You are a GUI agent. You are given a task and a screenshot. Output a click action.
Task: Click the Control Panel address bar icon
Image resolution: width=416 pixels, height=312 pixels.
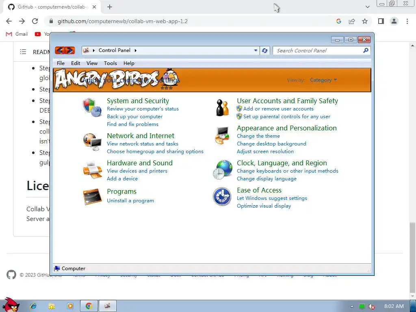pos(86,50)
